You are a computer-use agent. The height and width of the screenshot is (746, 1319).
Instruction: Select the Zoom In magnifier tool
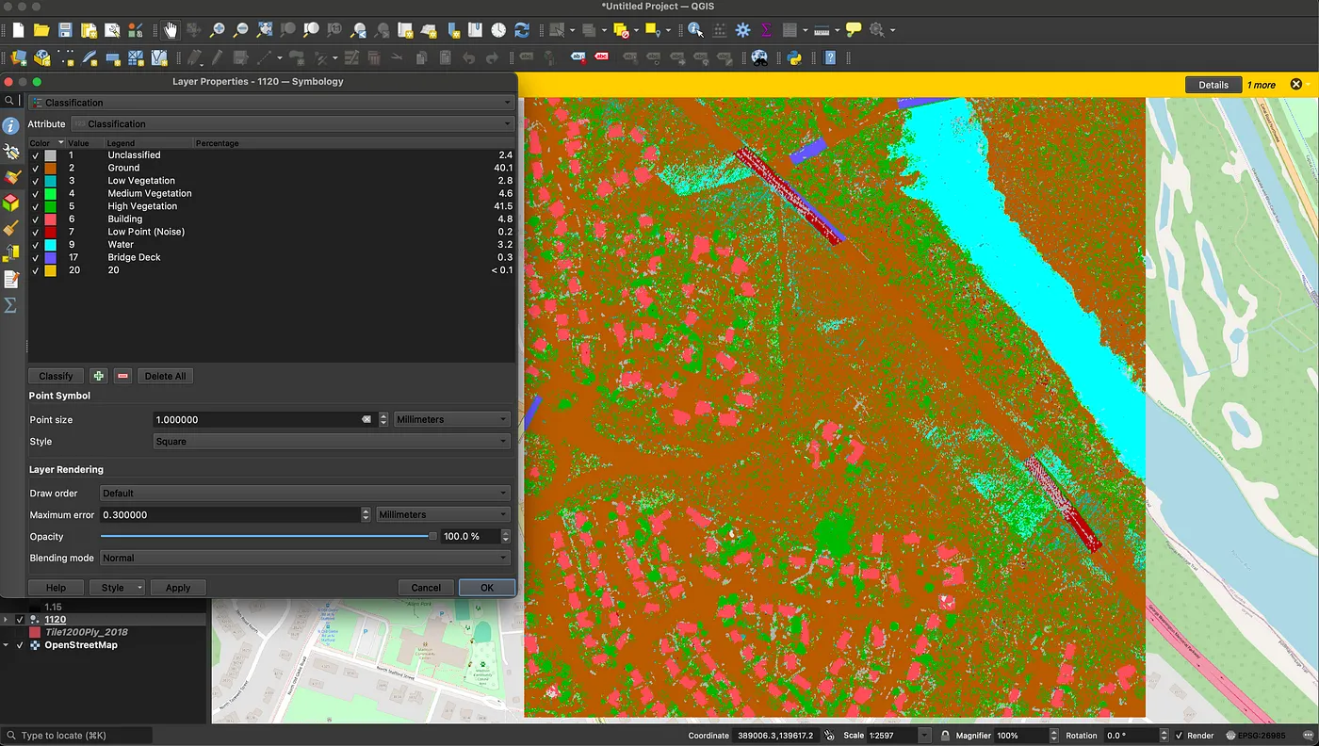[x=218, y=30]
